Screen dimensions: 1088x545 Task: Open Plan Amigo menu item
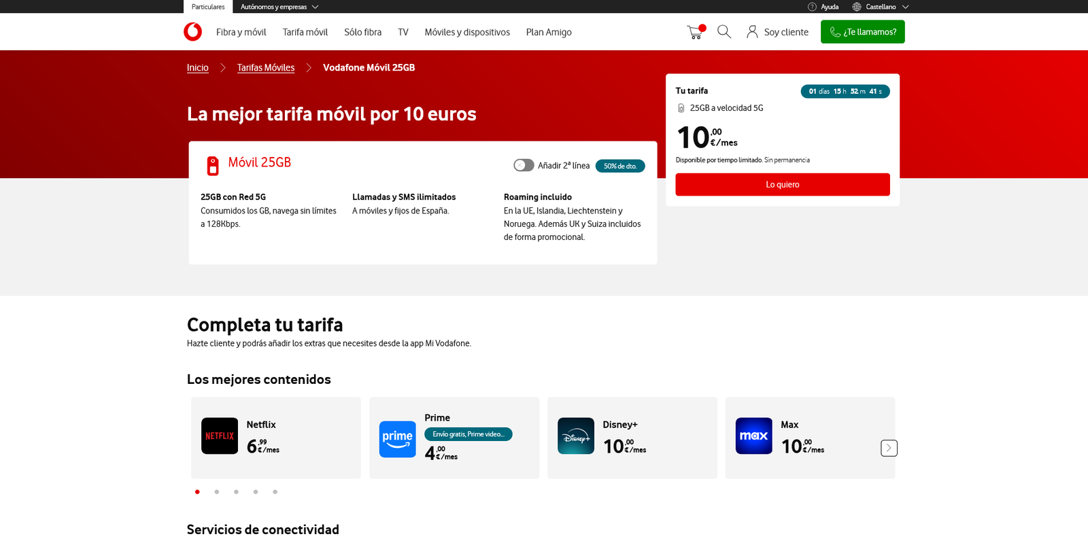pyautogui.click(x=549, y=32)
